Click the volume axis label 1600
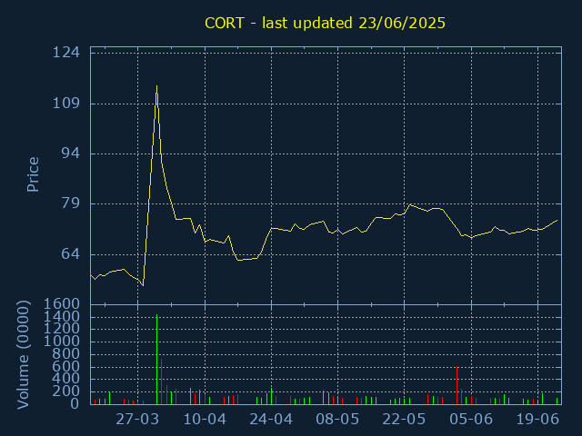Image resolution: width=582 pixels, height=436 pixels. (x=62, y=304)
